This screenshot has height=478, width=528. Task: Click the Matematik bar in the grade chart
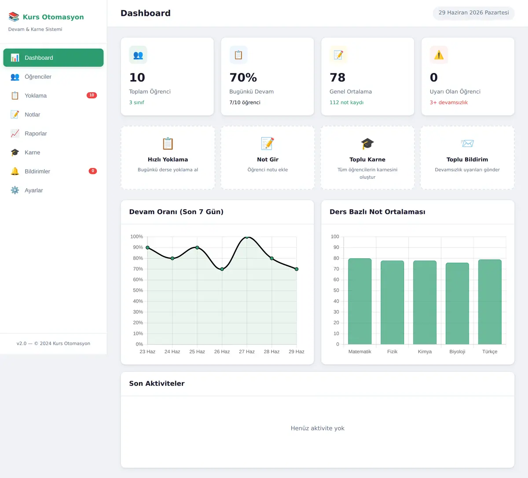coord(360,301)
